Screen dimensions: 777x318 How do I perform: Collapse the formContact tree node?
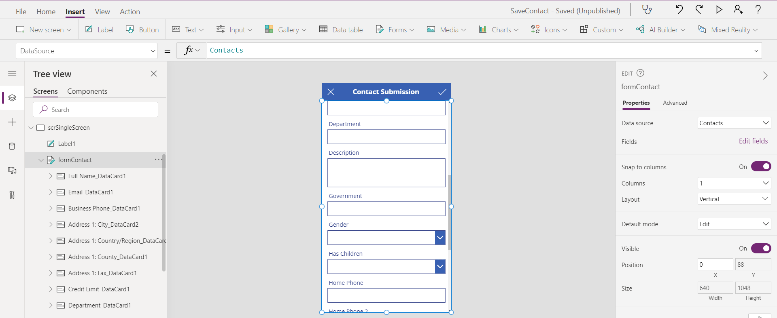coord(41,160)
